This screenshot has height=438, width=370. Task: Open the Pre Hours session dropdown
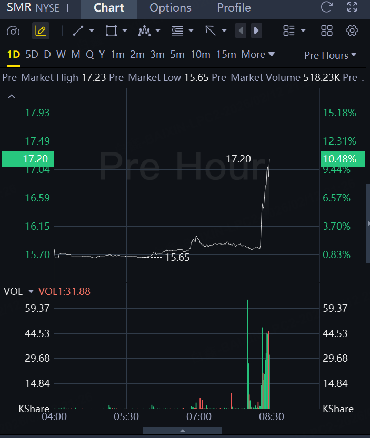click(330, 55)
